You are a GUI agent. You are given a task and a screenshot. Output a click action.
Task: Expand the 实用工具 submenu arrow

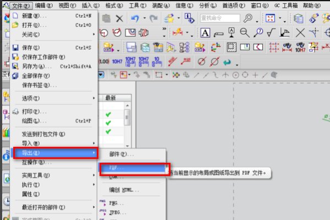coord(94,175)
